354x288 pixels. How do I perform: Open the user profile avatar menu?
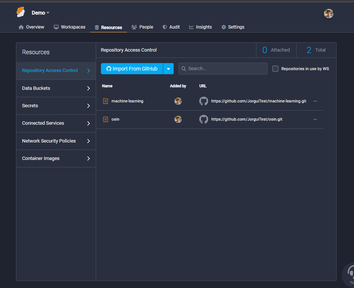pos(328,14)
